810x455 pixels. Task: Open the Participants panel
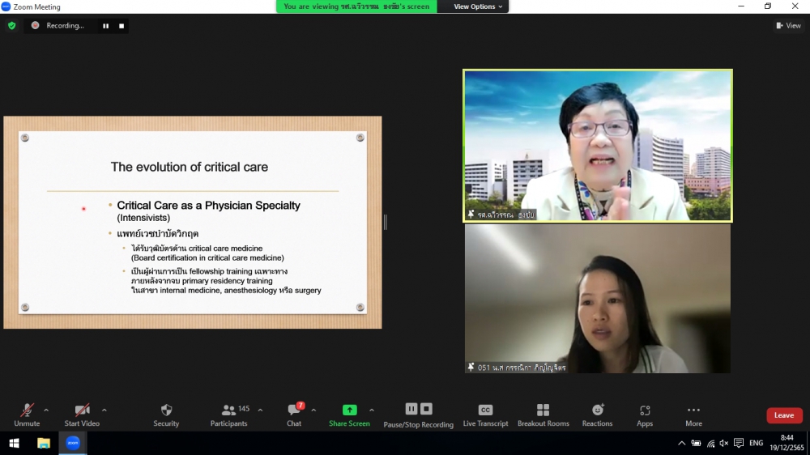tap(229, 415)
